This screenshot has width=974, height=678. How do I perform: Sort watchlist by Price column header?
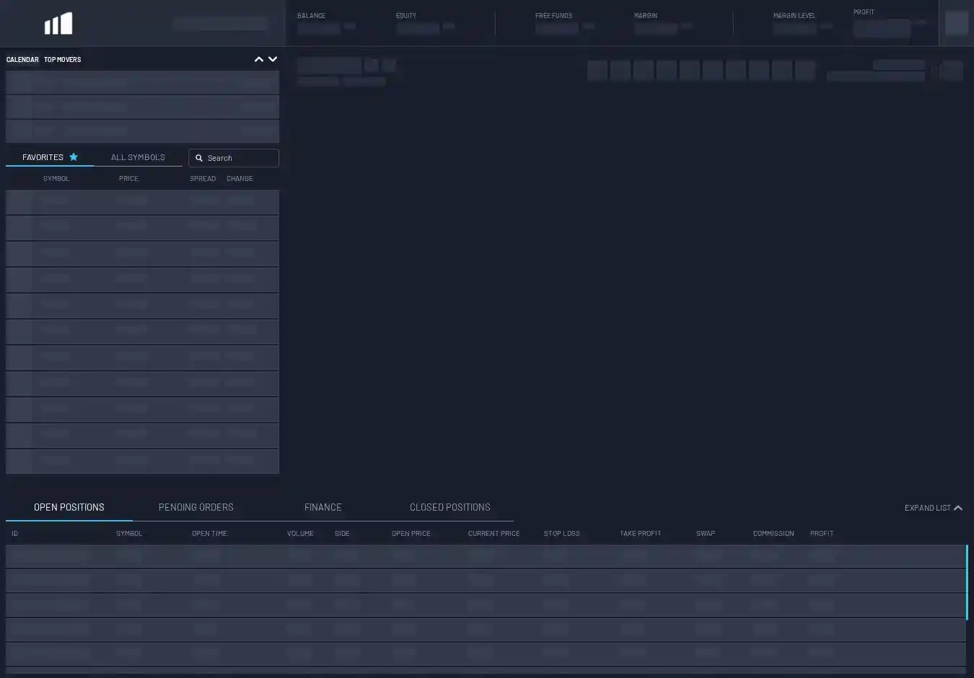pos(128,179)
